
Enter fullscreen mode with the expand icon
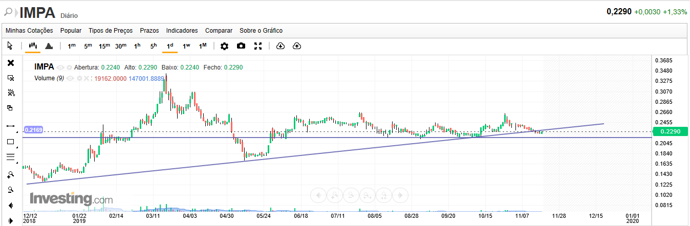click(258, 46)
